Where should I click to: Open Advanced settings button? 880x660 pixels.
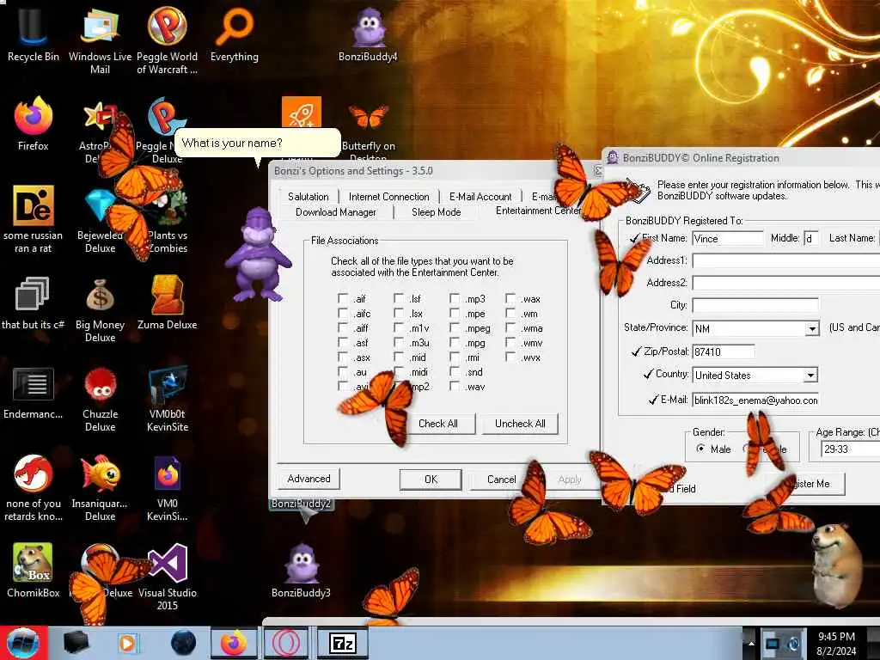[309, 479]
